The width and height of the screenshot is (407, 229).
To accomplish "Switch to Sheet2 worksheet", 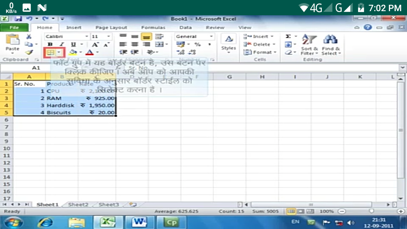I will click(78, 205).
